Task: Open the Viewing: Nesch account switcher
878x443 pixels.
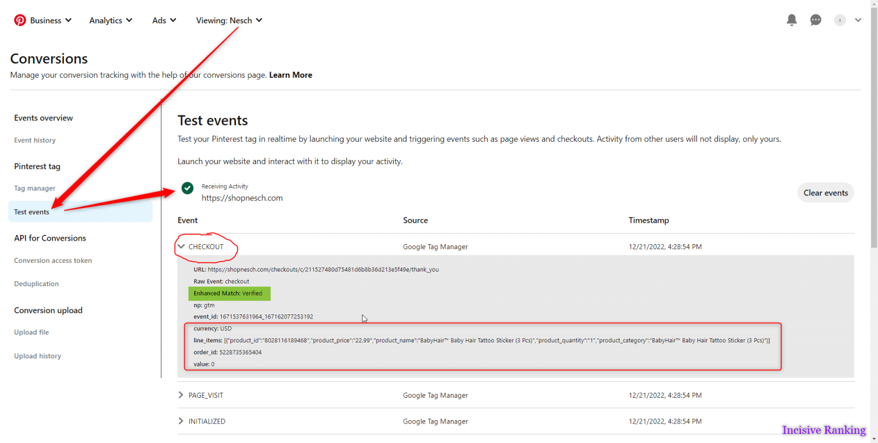Action: (x=229, y=20)
